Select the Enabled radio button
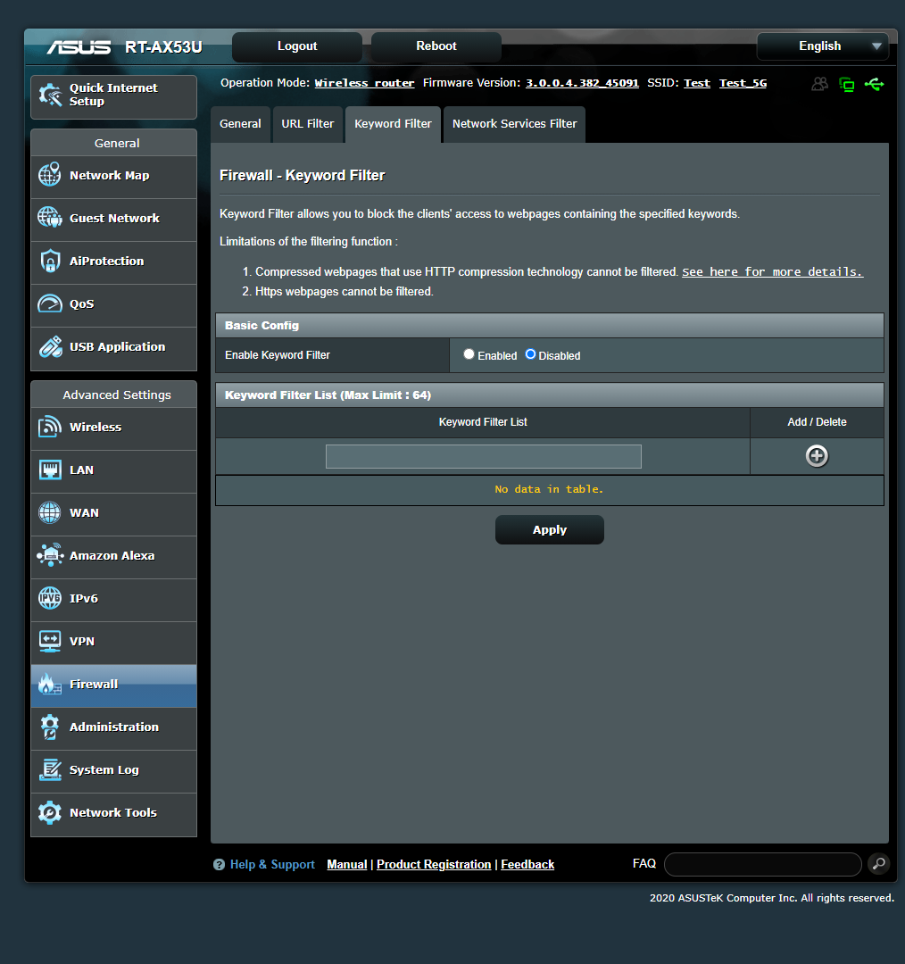 (x=469, y=354)
